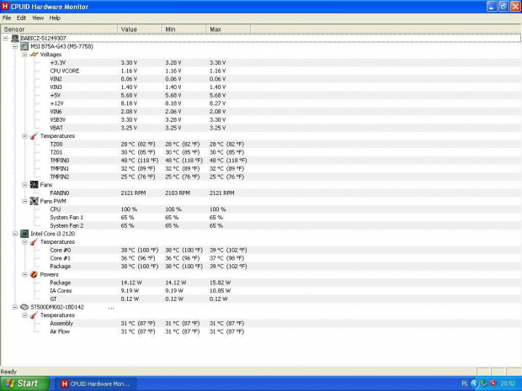
Task: Click the thermometer icon under Intel Core i3
Action: click(34, 242)
